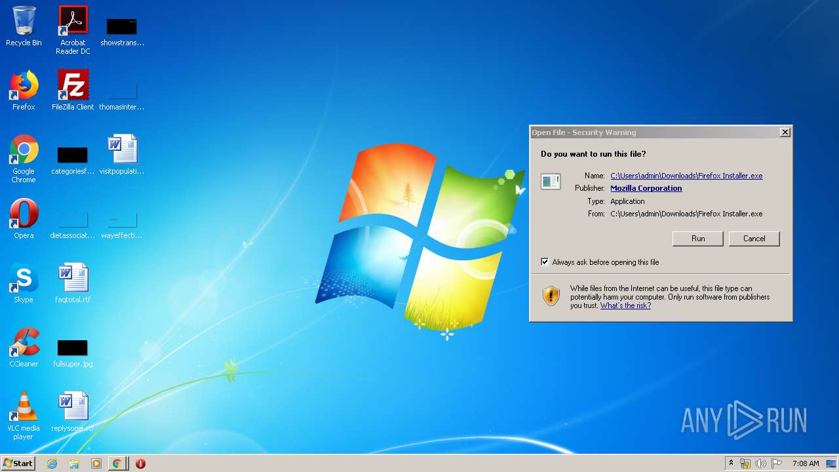The width and height of the screenshot is (839, 472).
Task: Select the categoriesf… file icon
Action: point(73,160)
